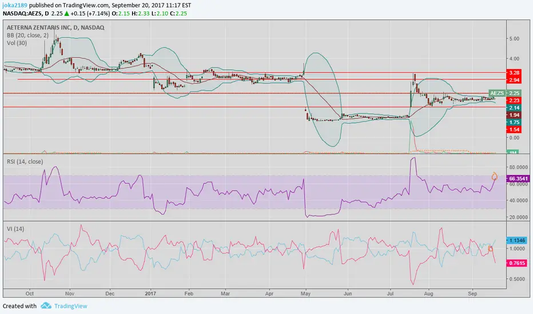
Task: Click the C:2.25 close price value
Action: click(178, 14)
